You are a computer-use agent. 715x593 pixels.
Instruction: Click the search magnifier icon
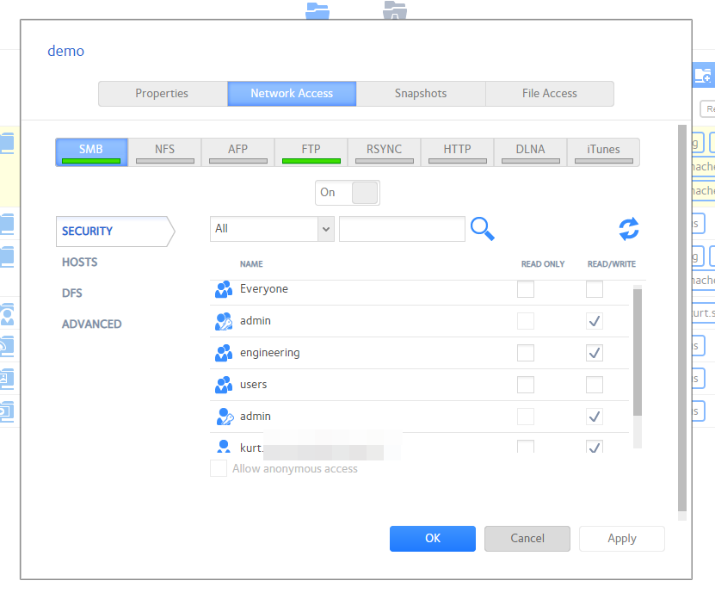click(483, 229)
